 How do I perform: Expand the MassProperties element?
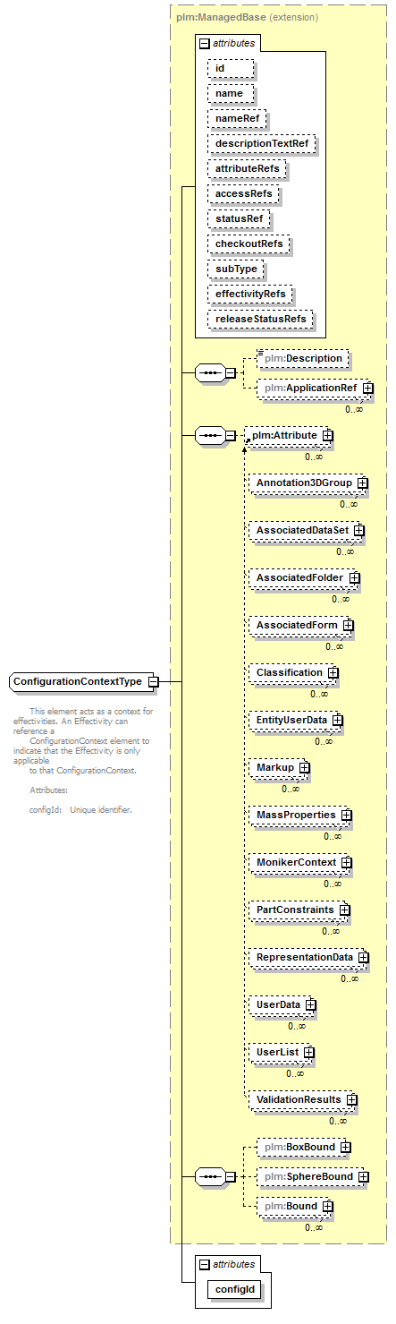(346, 816)
